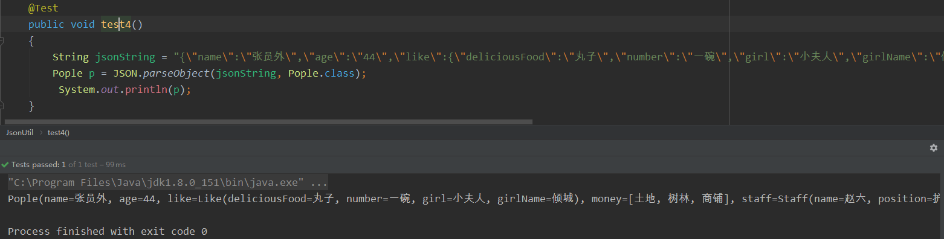
Task: Select test4() in the breadcrumb bar
Action: (x=59, y=132)
